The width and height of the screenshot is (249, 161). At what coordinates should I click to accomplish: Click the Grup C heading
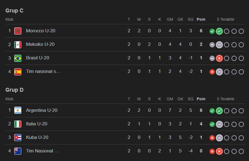pos(14,11)
